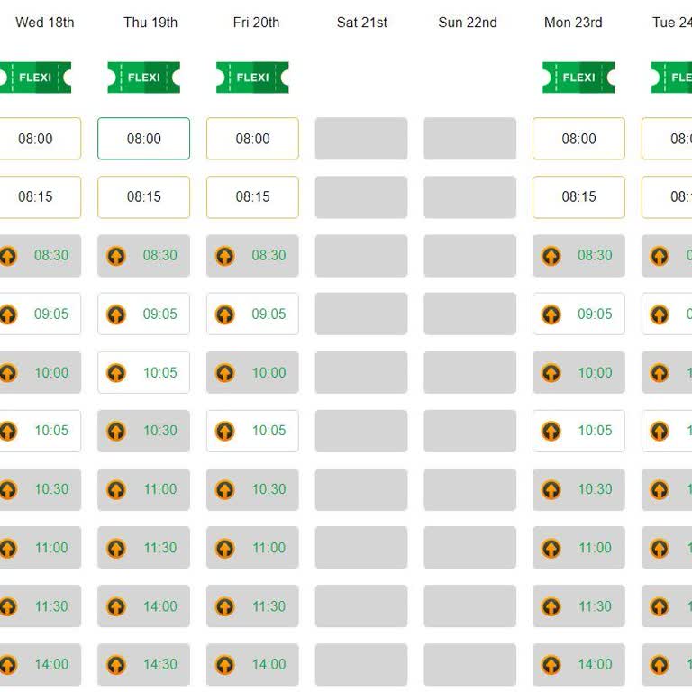The width and height of the screenshot is (692, 692).
Task: Click the orange arrow icon beside Monday 08:30
Action: [551, 256]
